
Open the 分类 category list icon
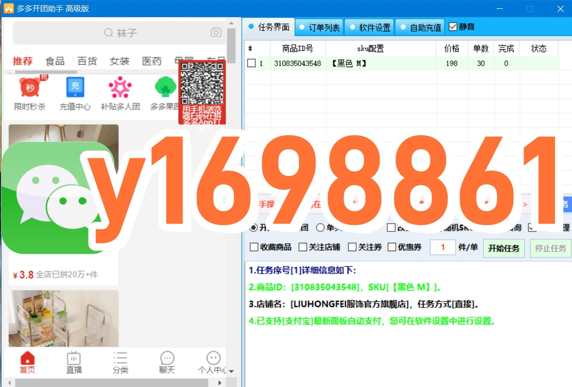[121, 358]
